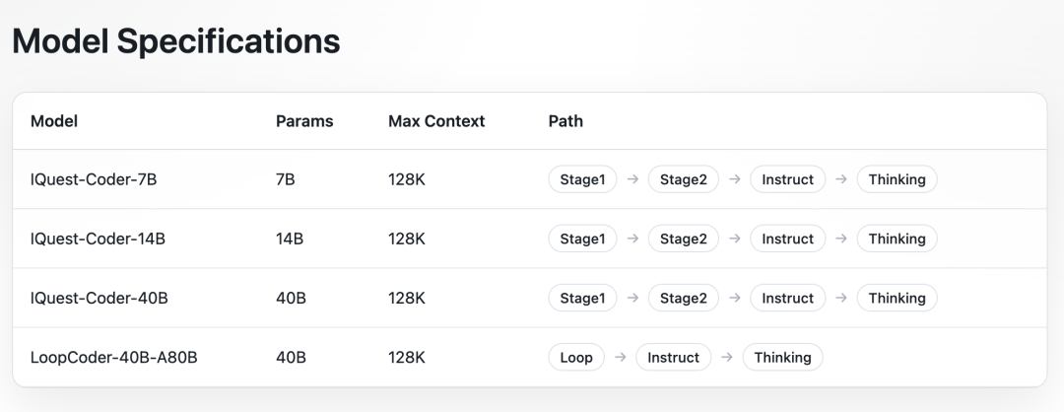The image size is (1064, 412).
Task: Click the Max Context column header
Action: [436, 121]
